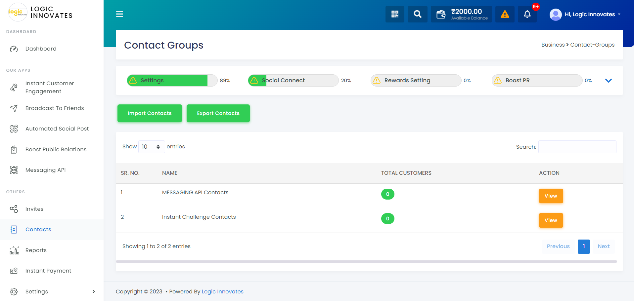This screenshot has width=634, height=301.
Task: Click the Instant Challenge Contacts name
Action: (199, 217)
